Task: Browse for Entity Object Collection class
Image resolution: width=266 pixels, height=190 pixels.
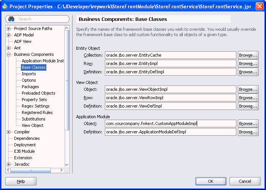Action: tap(248, 55)
